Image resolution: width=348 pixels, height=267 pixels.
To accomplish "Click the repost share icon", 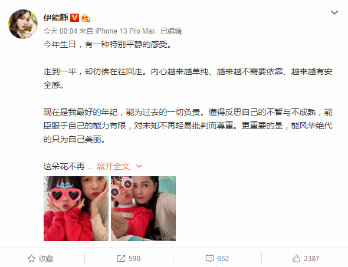I will [121, 259].
